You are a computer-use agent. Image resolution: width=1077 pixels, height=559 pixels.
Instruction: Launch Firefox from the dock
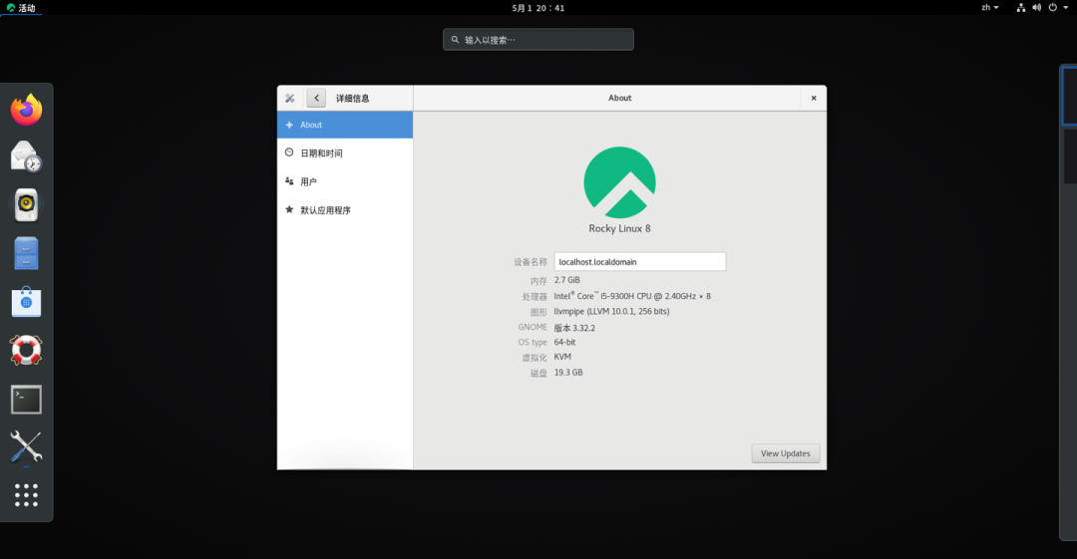tap(26, 110)
